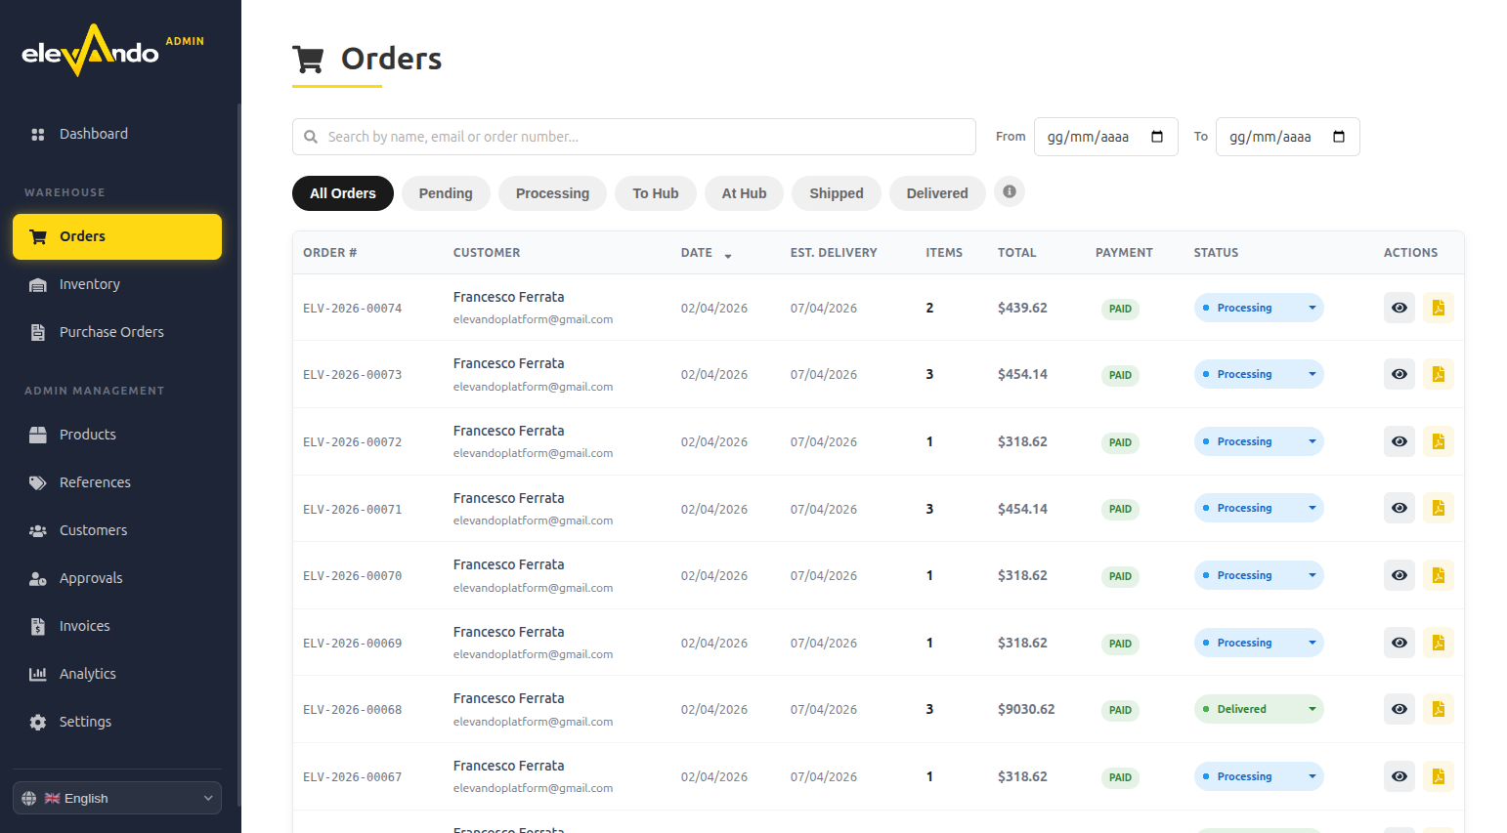The width and height of the screenshot is (1507, 833).
Task: Click the search magnifier icon
Action: (x=311, y=137)
